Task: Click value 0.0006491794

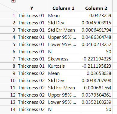Action: [x=96, y=30]
